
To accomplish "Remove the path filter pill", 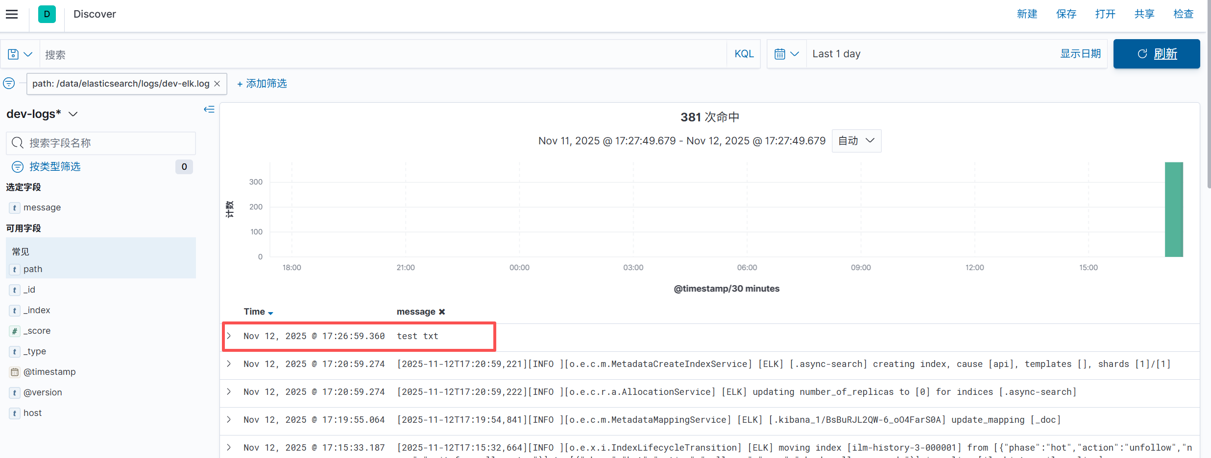I will coord(218,84).
